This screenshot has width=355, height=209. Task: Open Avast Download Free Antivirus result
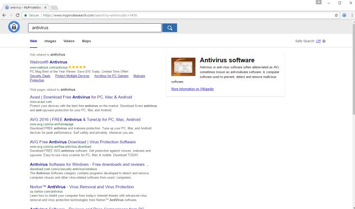[x=81, y=97]
